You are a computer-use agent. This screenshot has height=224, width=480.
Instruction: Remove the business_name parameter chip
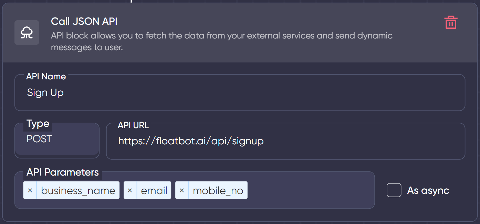[30, 190]
